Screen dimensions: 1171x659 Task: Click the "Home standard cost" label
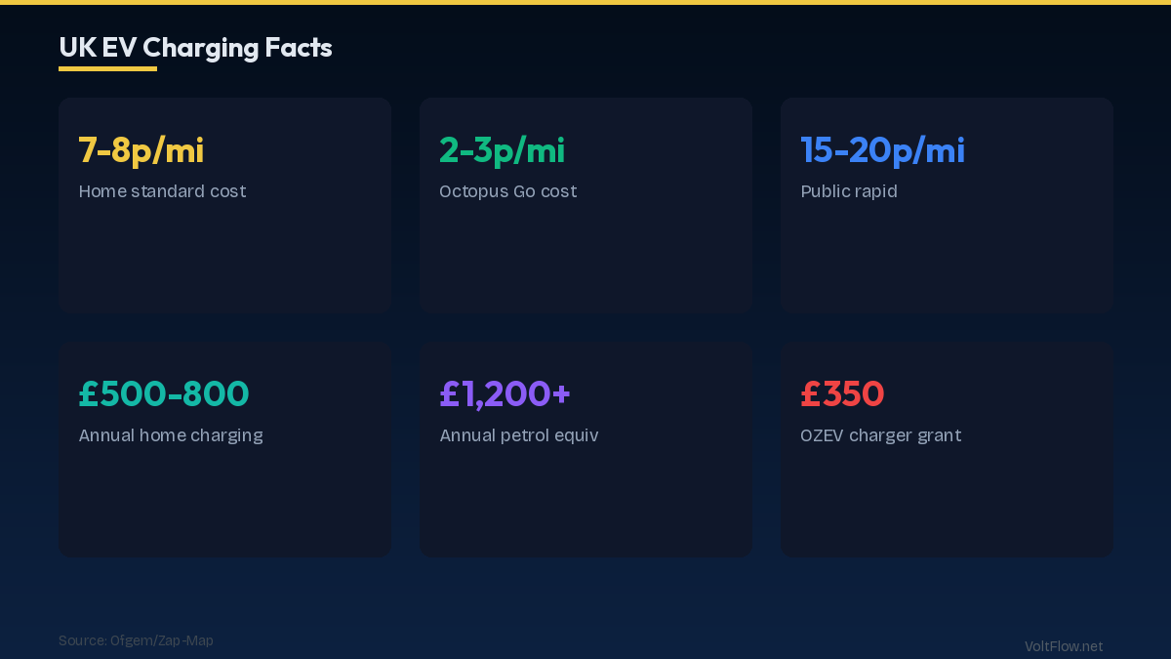click(162, 191)
